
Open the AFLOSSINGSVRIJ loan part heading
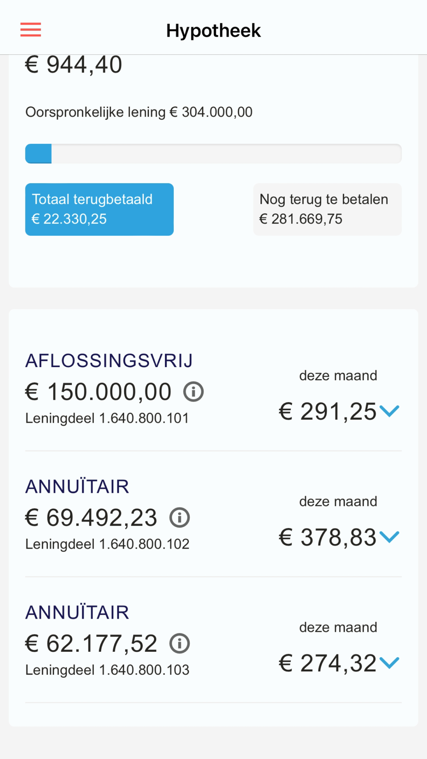click(109, 361)
